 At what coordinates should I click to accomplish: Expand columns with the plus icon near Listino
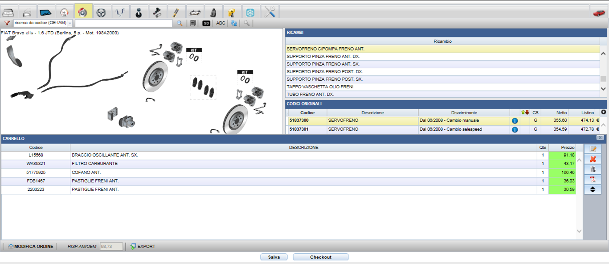click(x=604, y=112)
